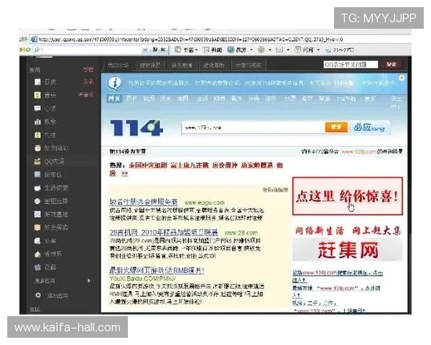Open result 28商机网 2010年精品加盟项目联展

(x=164, y=232)
